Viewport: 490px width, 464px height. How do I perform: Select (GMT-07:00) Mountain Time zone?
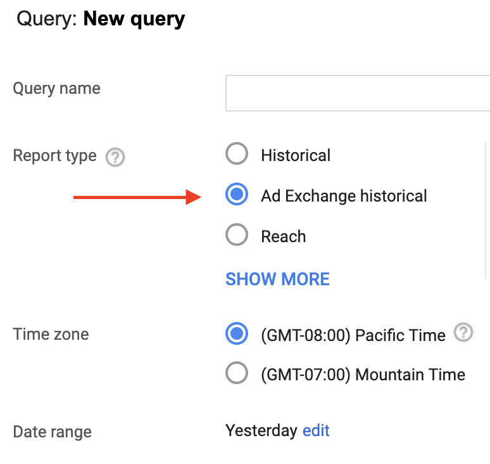pyautogui.click(x=237, y=373)
